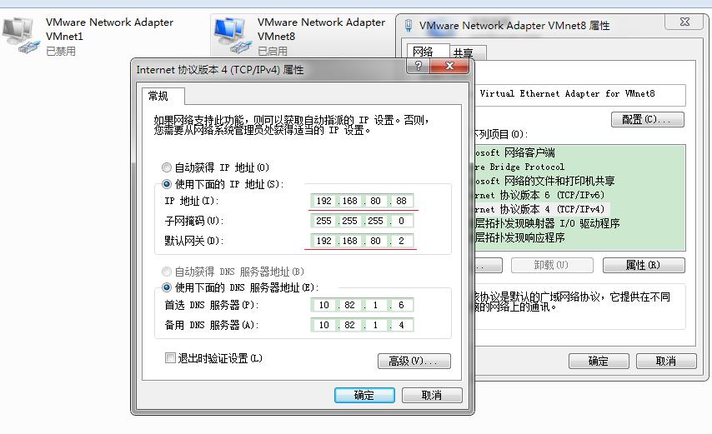Select the Bridge Protocol list item

[519, 167]
